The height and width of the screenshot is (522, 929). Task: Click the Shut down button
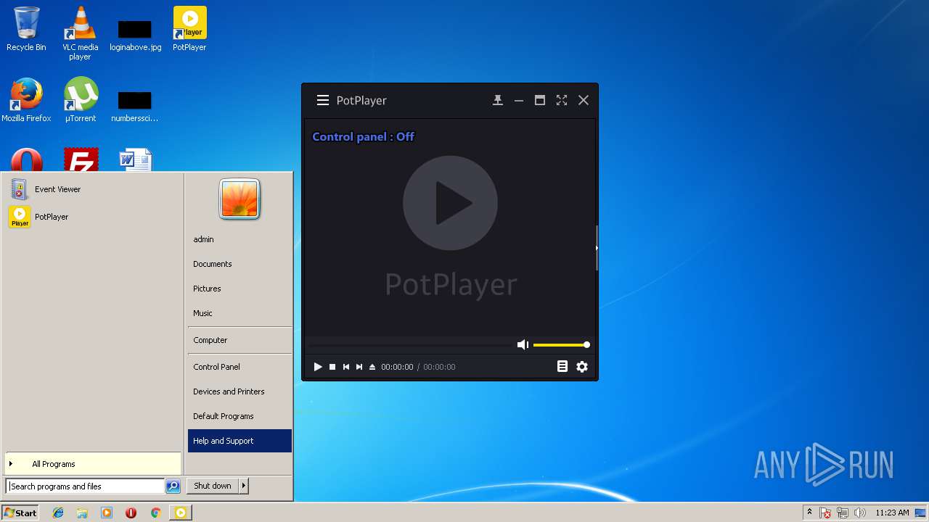point(213,486)
